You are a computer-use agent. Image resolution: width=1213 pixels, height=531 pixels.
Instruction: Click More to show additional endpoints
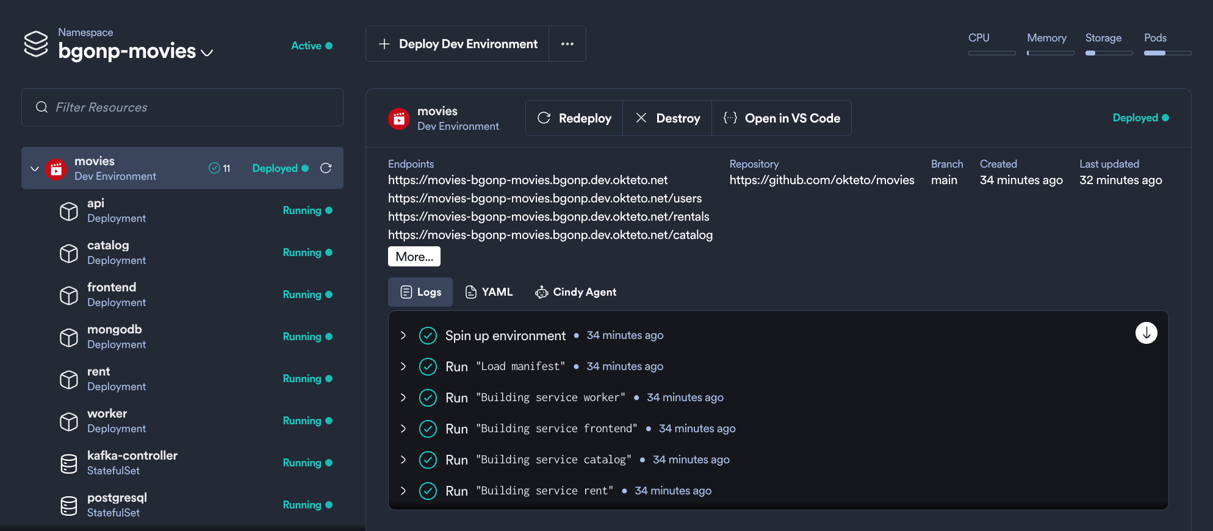tap(414, 257)
